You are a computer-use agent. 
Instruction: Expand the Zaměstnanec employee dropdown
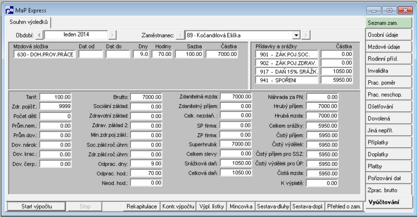click(x=296, y=35)
